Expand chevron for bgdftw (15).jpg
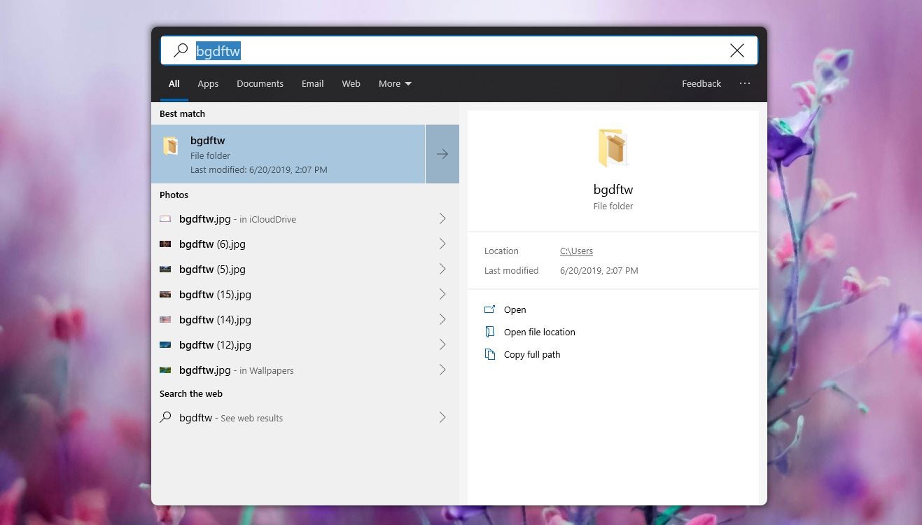The width and height of the screenshot is (922, 525). [x=442, y=295]
